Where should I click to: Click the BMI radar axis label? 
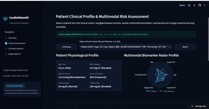coord(152,62)
